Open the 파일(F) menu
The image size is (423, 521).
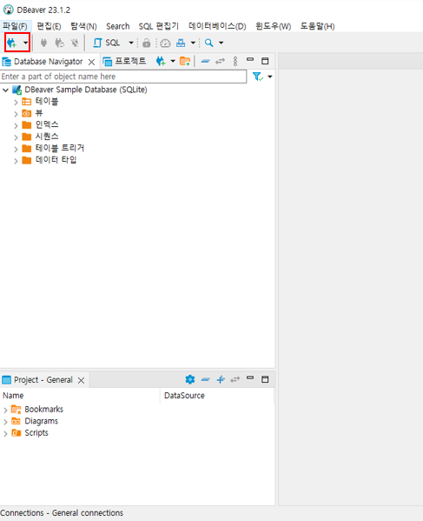tap(16, 26)
